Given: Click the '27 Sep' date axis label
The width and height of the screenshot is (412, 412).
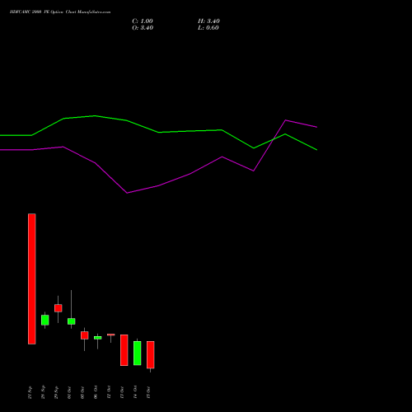Looking at the screenshot, I should [30, 392].
